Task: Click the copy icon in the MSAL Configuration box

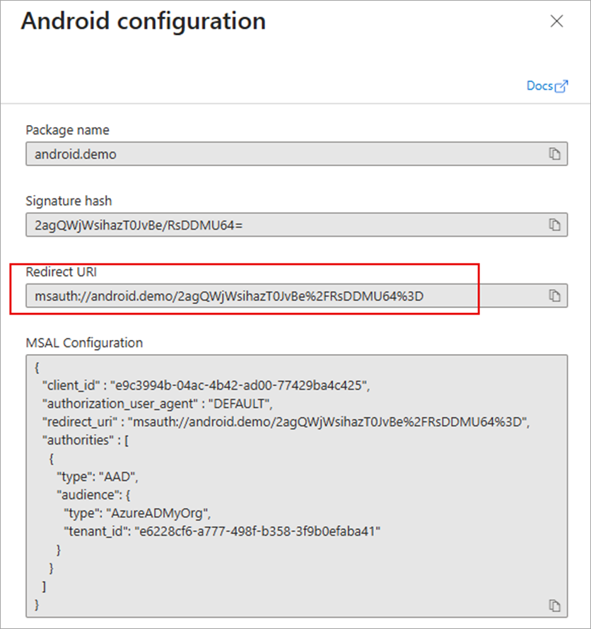Action: coord(554,606)
